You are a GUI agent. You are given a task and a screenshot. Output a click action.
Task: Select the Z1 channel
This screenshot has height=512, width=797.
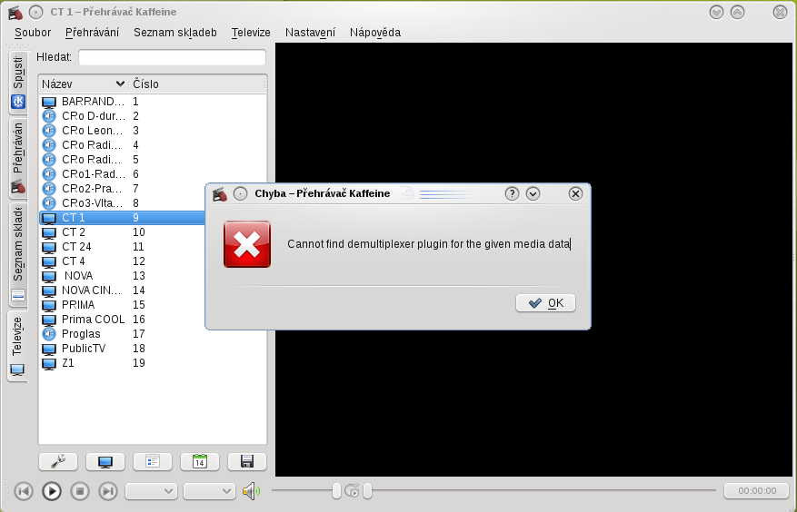pos(153,363)
